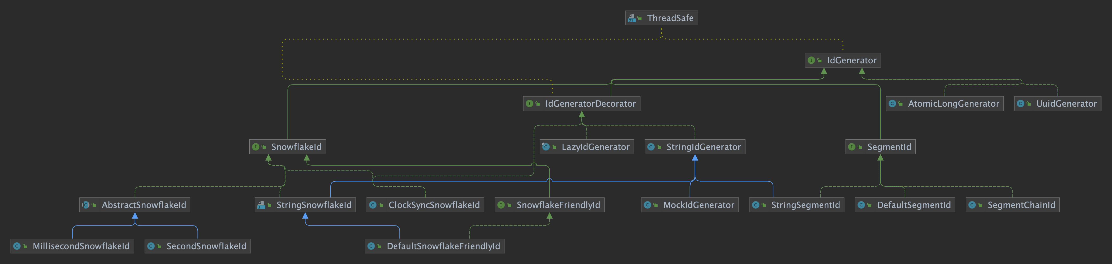Select the SnowflakeId label text
This screenshot has height=264, width=1112.
[x=296, y=147]
